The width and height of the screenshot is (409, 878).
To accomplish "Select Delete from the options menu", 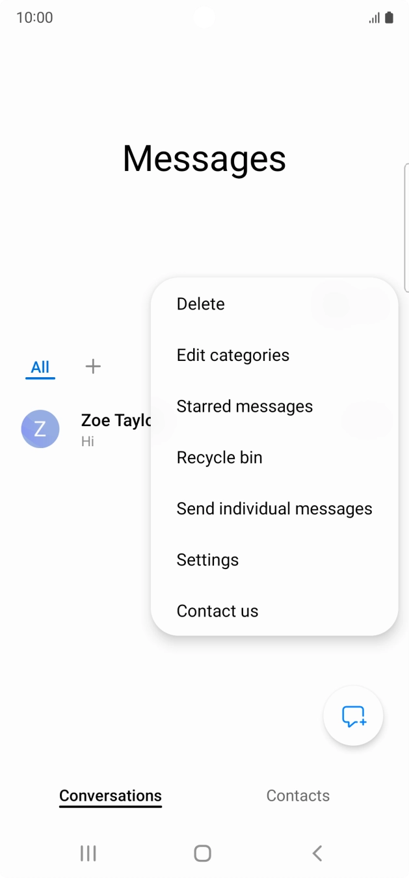I will 201,304.
